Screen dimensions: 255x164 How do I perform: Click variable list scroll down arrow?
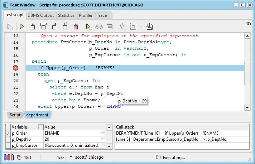pyautogui.click(x=109, y=146)
